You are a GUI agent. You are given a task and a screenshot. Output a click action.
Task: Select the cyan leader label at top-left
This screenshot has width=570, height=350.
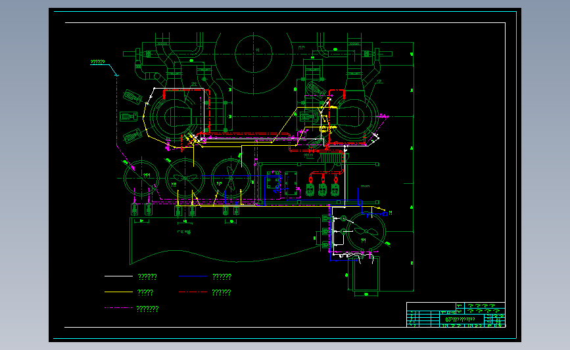pos(97,62)
